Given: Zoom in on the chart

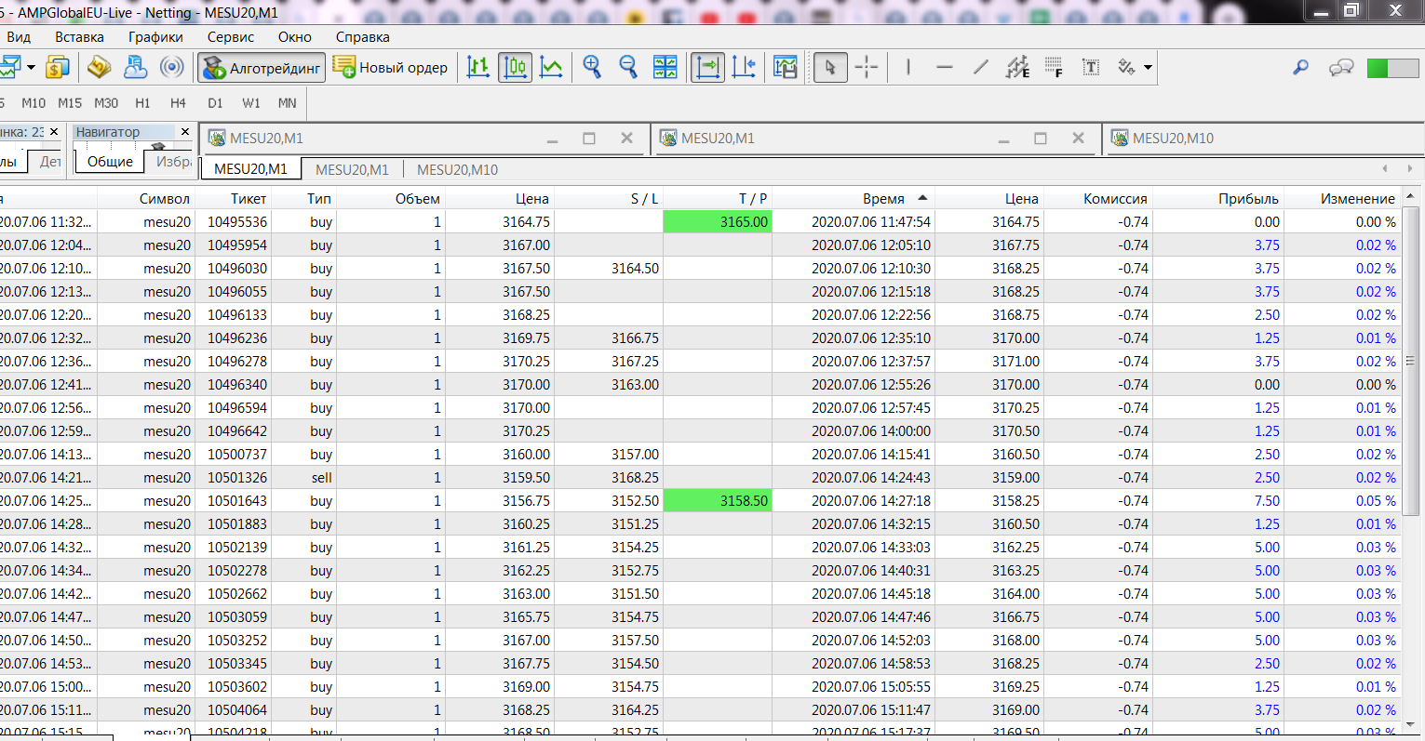Looking at the screenshot, I should click(x=592, y=67).
